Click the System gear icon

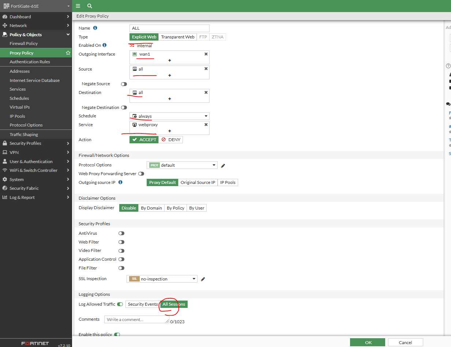click(5, 180)
